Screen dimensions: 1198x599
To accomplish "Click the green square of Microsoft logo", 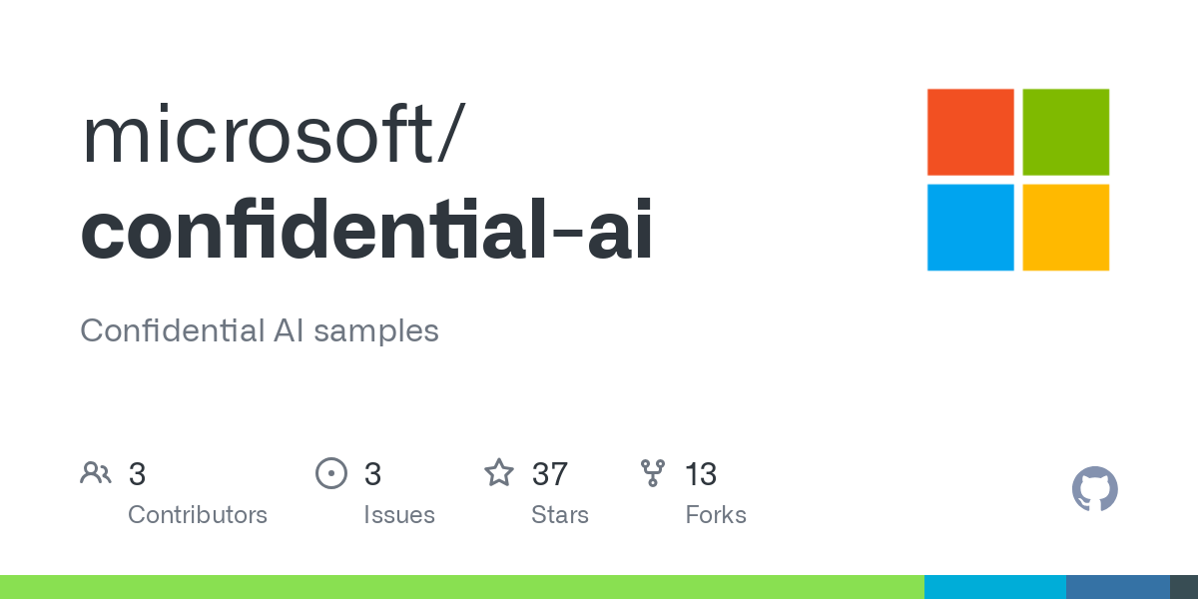I will 1066,132.
